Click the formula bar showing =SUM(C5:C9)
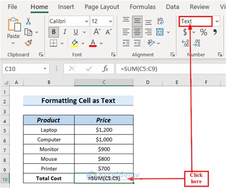The width and height of the screenshot is (226, 188). [171, 69]
